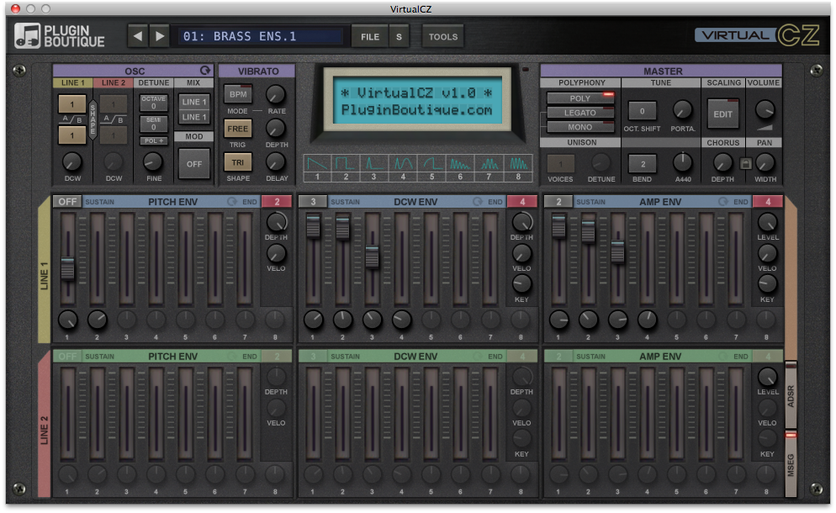The width and height of the screenshot is (836, 513).
Task: Click the OSC panel reset arrow icon
Action: 204,71
